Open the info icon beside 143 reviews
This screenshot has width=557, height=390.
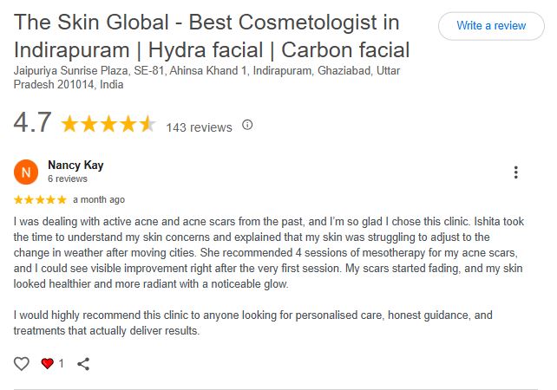(x=247, y=125)
